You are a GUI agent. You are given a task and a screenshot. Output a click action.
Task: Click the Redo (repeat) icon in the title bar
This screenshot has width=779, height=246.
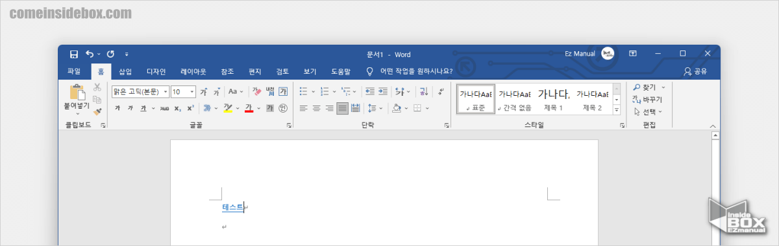(x=110, y=54)
